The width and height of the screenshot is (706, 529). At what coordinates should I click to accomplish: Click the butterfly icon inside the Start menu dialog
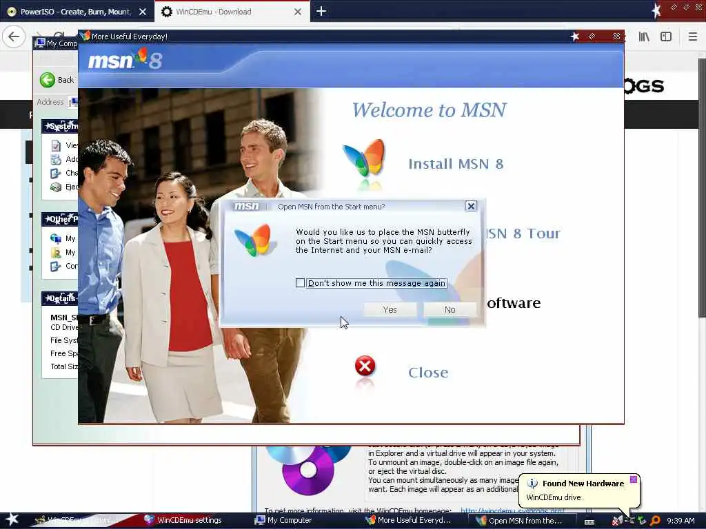tap(254, 240)
